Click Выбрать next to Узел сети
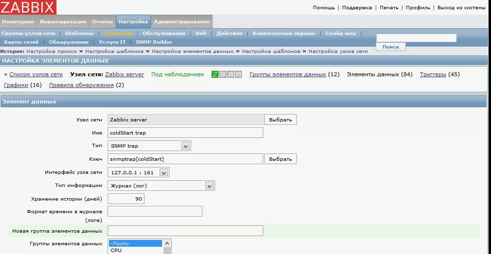The width and height of the screenshot is (491, 254). [x=281, y=119]
